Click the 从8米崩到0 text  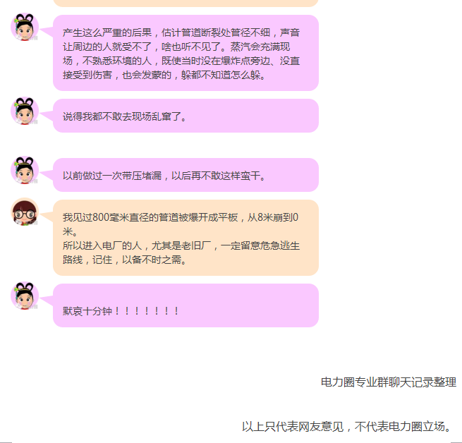273,217
